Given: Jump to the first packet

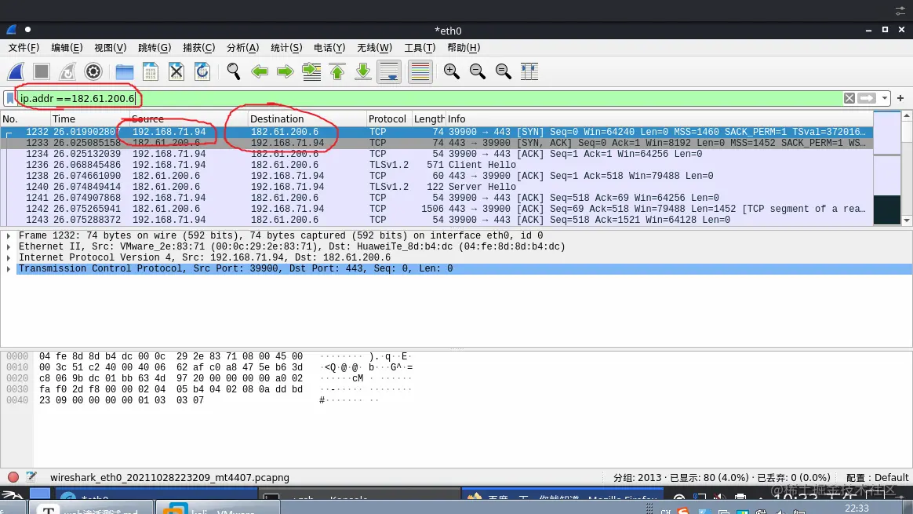Looking at the screenshot, I should click(337, 71).
